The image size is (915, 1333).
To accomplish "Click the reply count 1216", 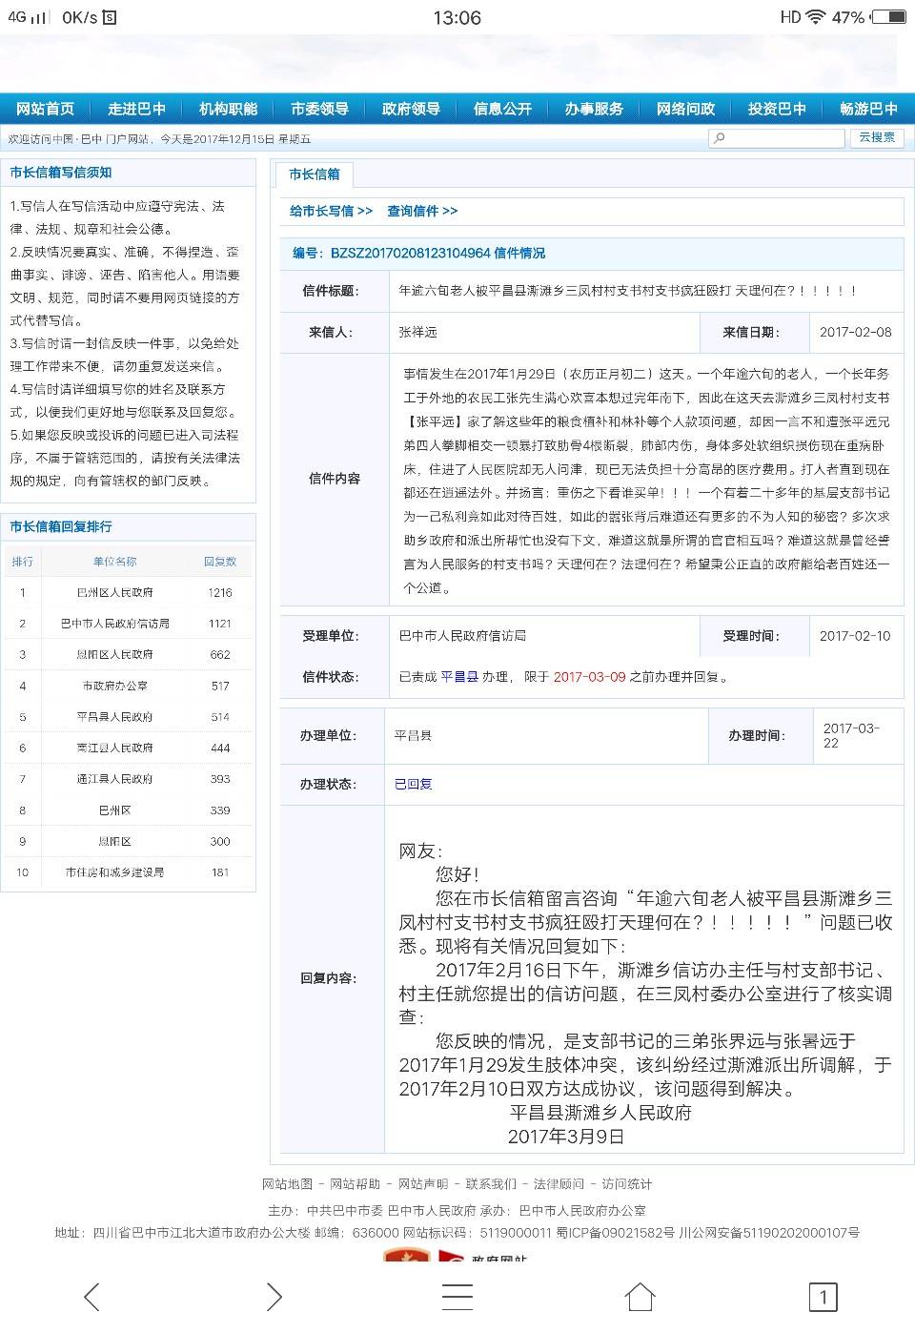I will [x=220, y=592].
